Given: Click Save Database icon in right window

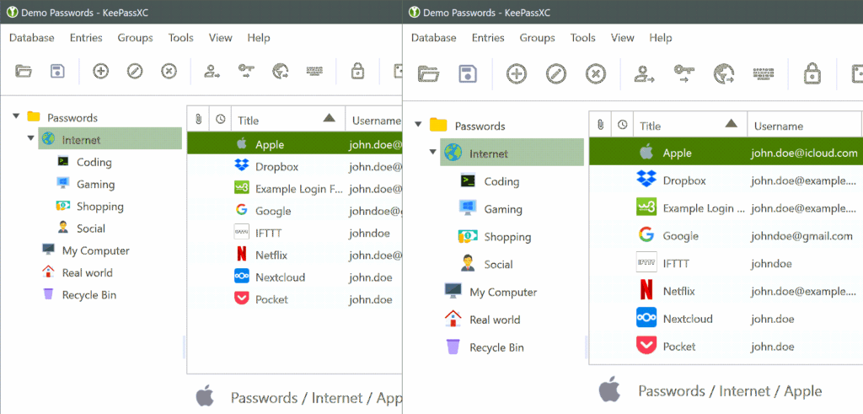Looking at the screenshot, I should [x=468, y=73].
